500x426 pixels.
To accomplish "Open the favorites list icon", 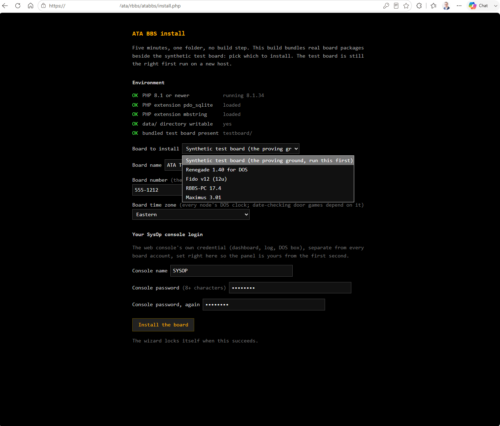I will click(433, 6).
